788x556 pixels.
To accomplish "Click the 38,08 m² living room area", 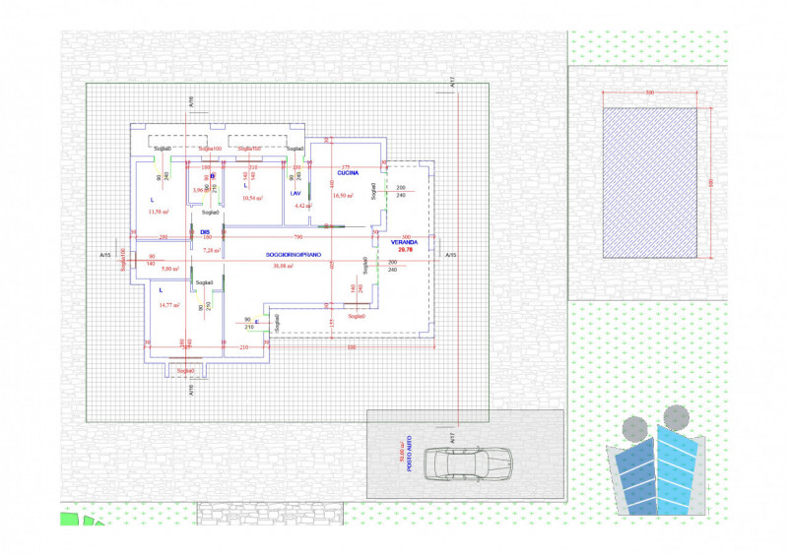I will pos(290,266).
